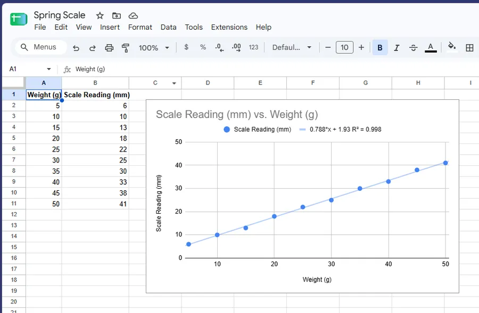Viewport: 479px width, 313px height.
Task: Open the File menu
Action: pyautogui.click(x=40, y=27)
